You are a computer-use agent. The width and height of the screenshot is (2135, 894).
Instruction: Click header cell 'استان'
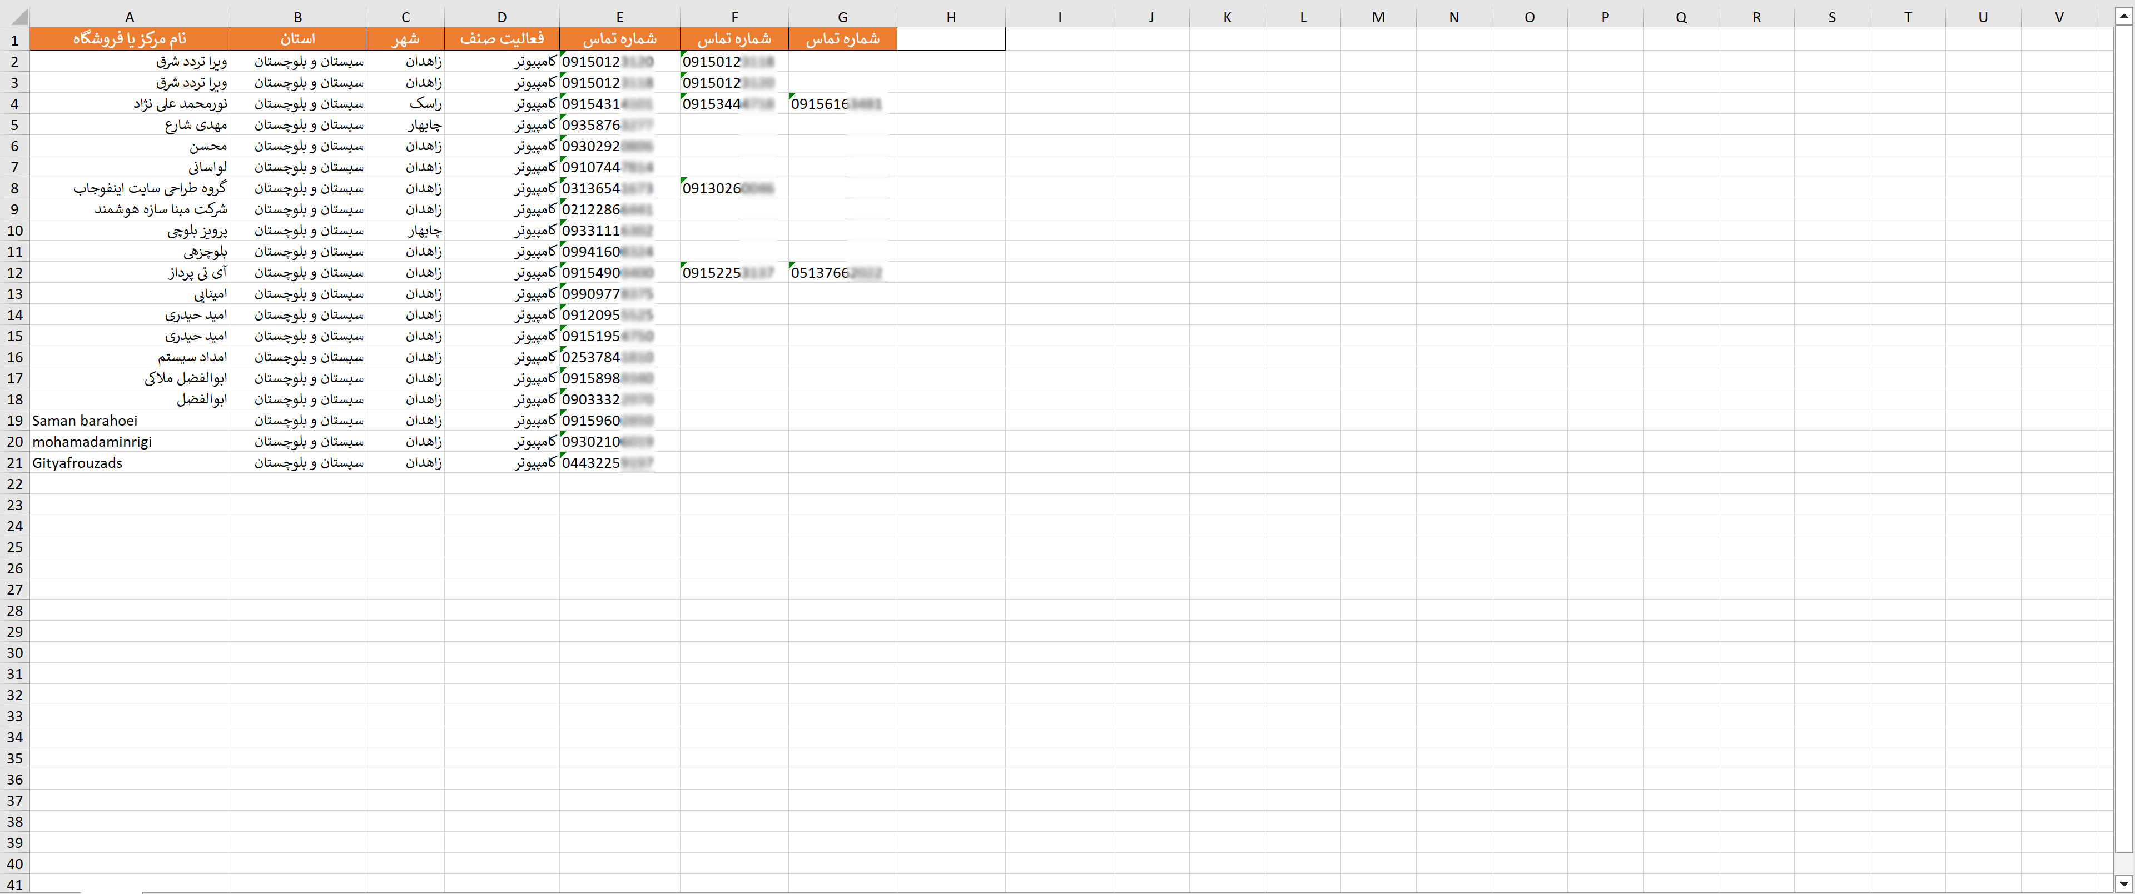point(297,39)
